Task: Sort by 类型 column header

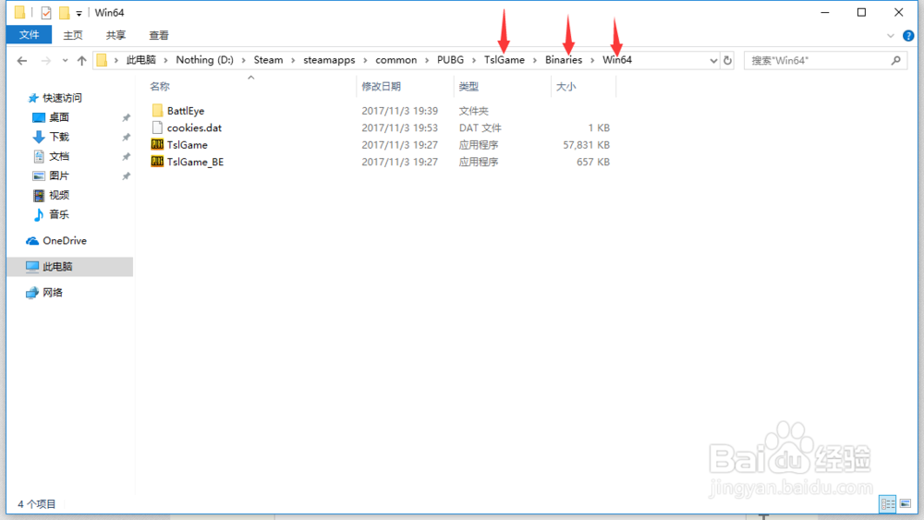Action: tap(469, 87)
